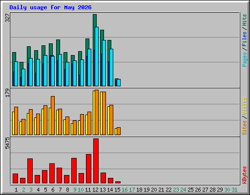The height and width of the screenshot is (195, 250).
Task: Click day label 2 on the x-axis
Action: tap(23, 190)
